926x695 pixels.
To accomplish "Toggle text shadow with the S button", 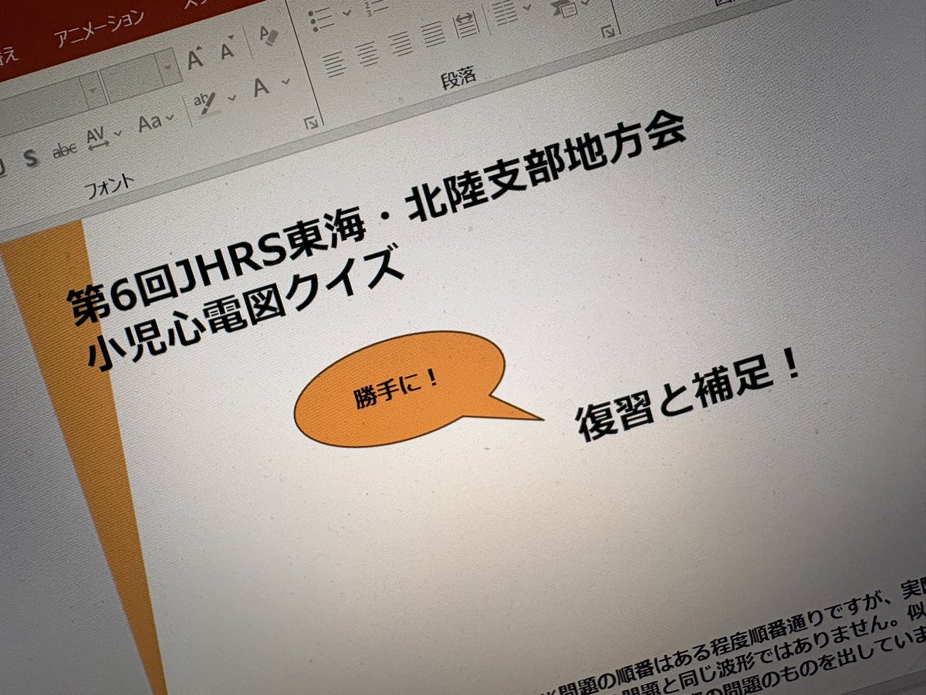I will point(31,159).
